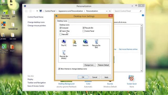Viewport: 168px width, 95px height.
Task: Click Personalization in the breadcrumb
Action: [x=92, y=11]
